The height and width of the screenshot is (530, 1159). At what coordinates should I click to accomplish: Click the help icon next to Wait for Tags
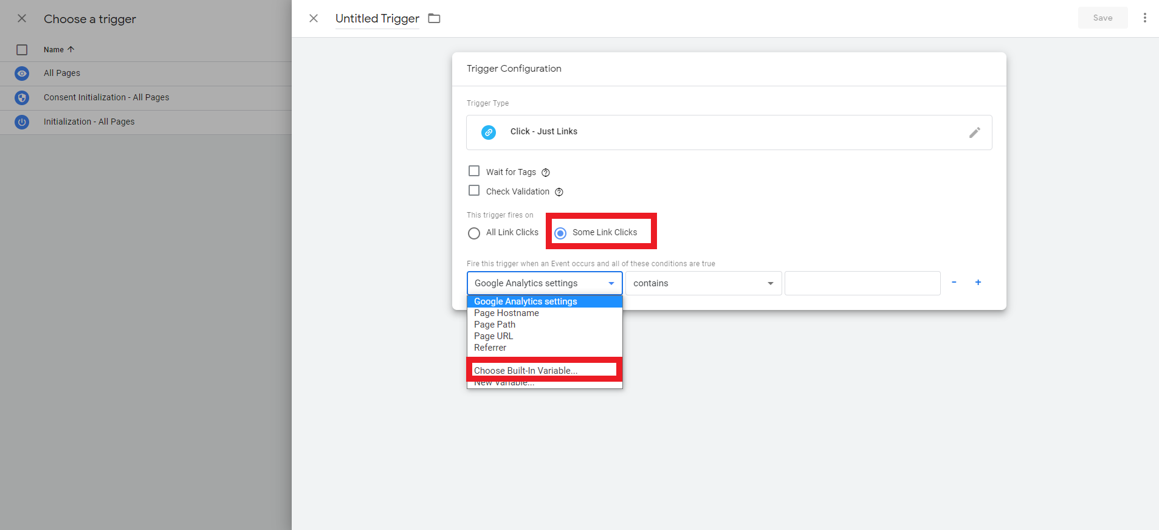click(545, 173)
